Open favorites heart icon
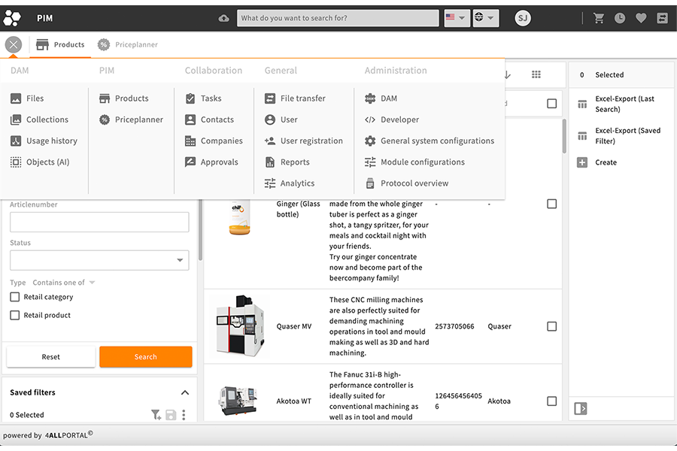 pyautogui.click(x=641, y=18)
